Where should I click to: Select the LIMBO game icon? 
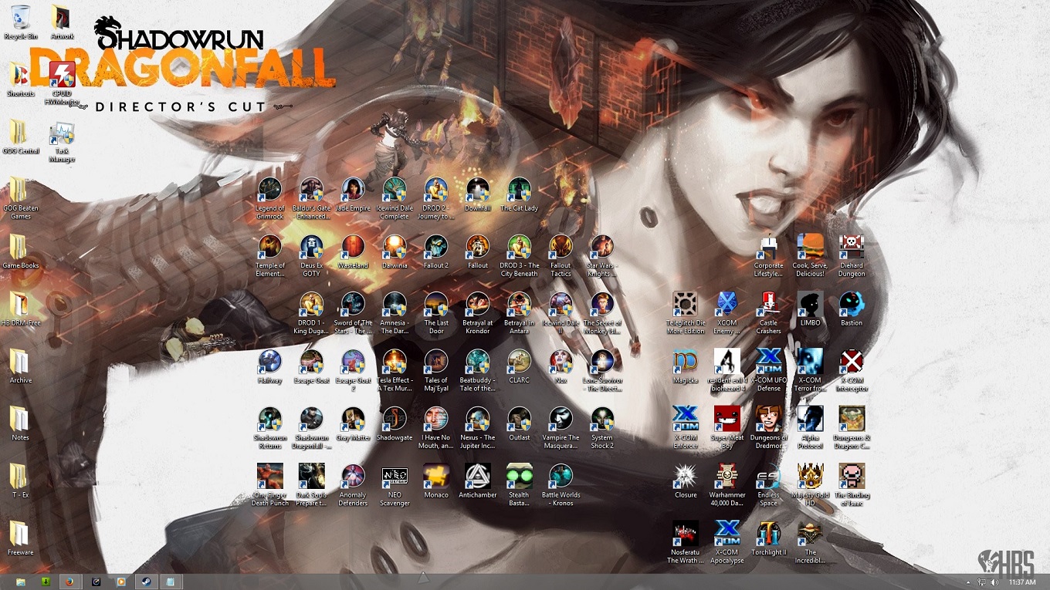pos(810,309)
